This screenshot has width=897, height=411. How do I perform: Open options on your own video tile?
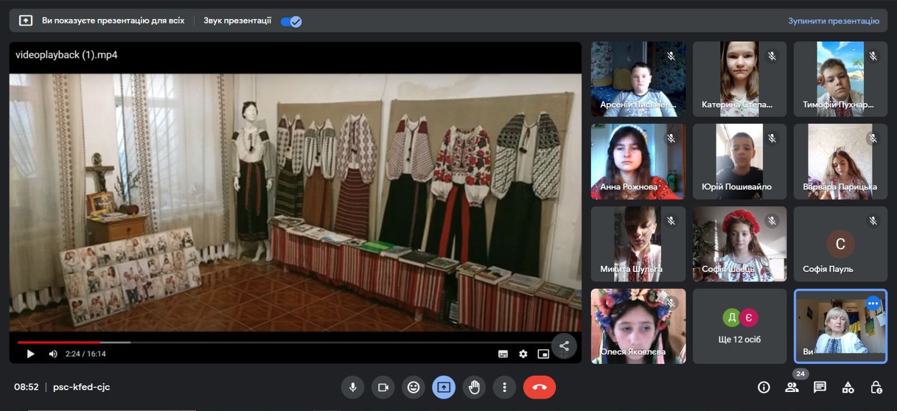pyautogui.click(x=873, y=303)
